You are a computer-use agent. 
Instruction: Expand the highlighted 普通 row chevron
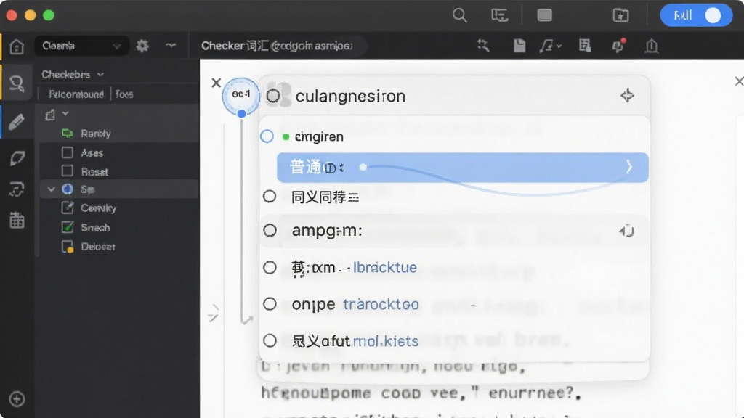[628, 167]
